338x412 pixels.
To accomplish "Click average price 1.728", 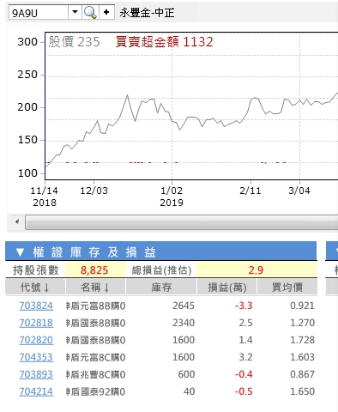I will click(302, 340).
